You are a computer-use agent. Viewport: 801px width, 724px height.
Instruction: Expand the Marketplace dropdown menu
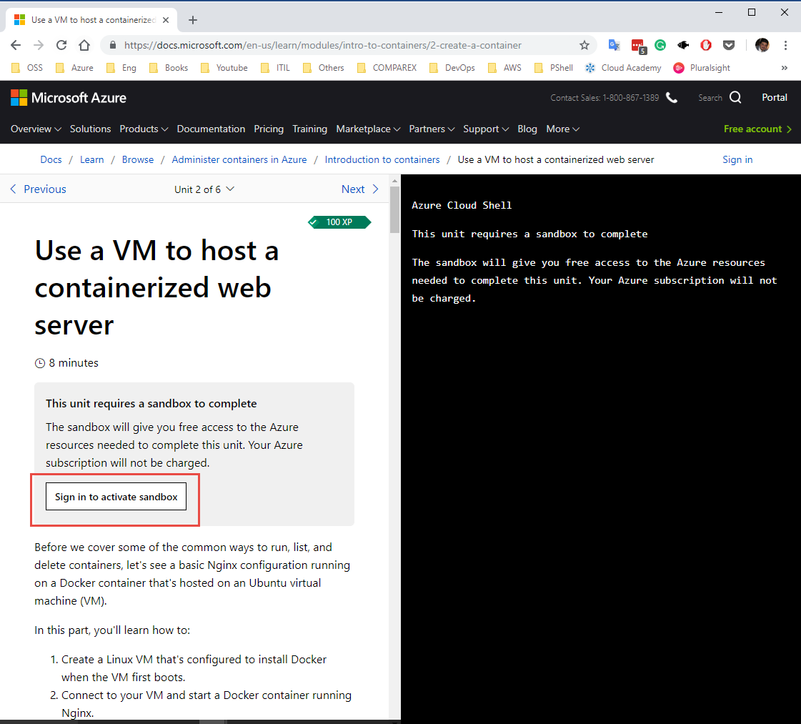click(368, 129)
